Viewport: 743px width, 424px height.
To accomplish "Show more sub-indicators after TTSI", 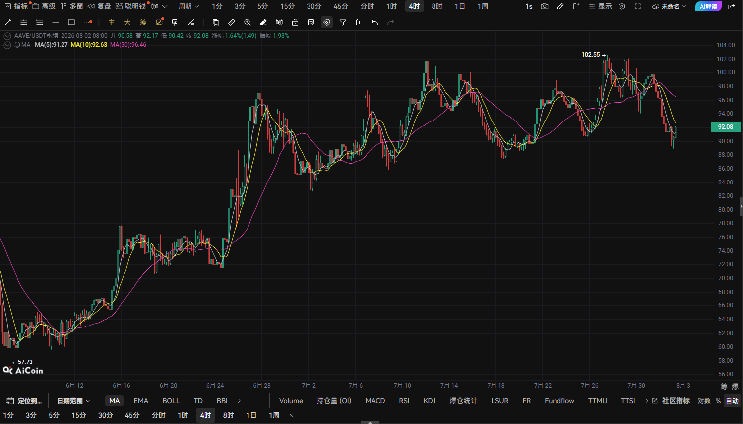I will pos(647,401).
